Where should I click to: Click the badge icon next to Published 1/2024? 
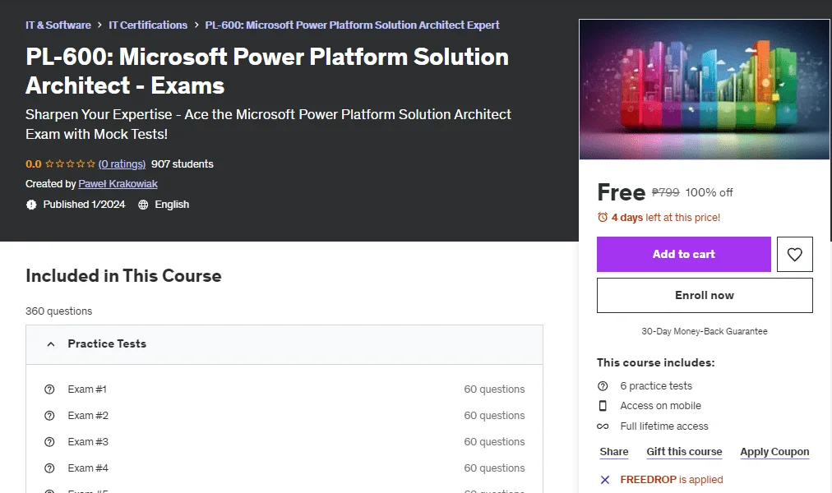click(x=31, y=205)
